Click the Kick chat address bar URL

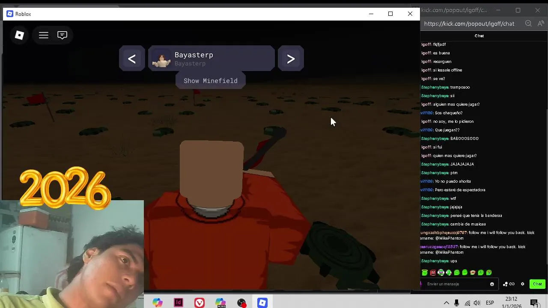click(x=469, y=24)
